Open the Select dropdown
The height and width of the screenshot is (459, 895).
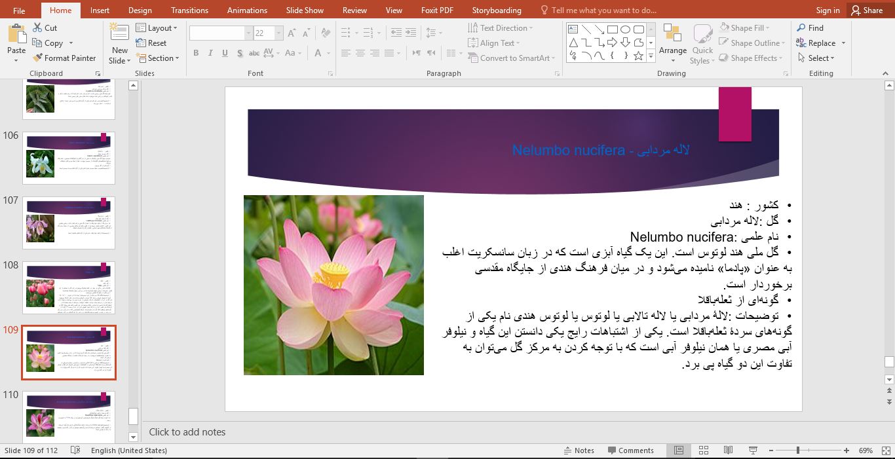pos(816,58)
